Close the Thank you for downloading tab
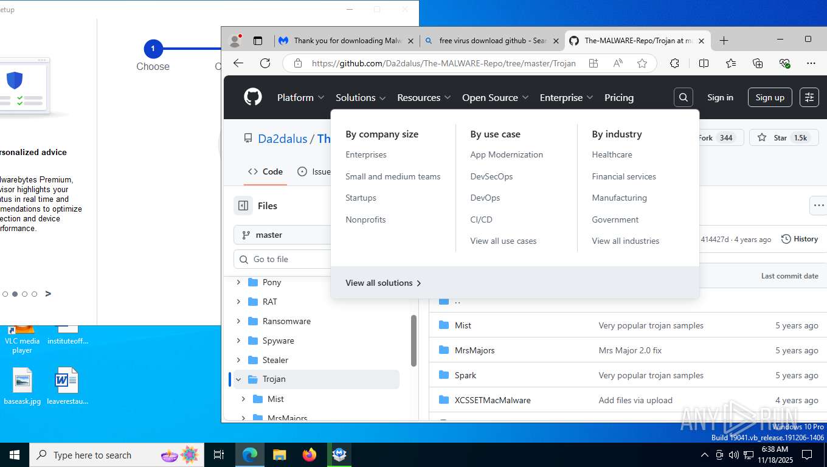The image size is (827, 467). (410, 41)
